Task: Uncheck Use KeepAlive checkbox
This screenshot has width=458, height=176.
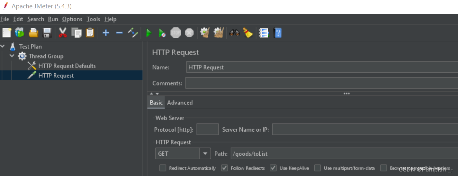Action: [273, 168]
